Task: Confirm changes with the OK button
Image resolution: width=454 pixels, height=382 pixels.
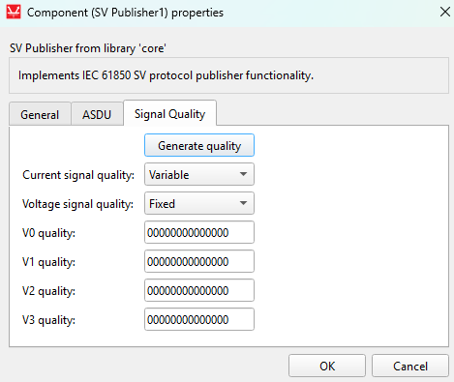Action: point(327,366)
